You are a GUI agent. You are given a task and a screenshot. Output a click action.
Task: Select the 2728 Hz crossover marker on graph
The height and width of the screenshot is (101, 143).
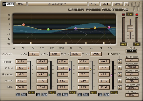pos(86,43)
